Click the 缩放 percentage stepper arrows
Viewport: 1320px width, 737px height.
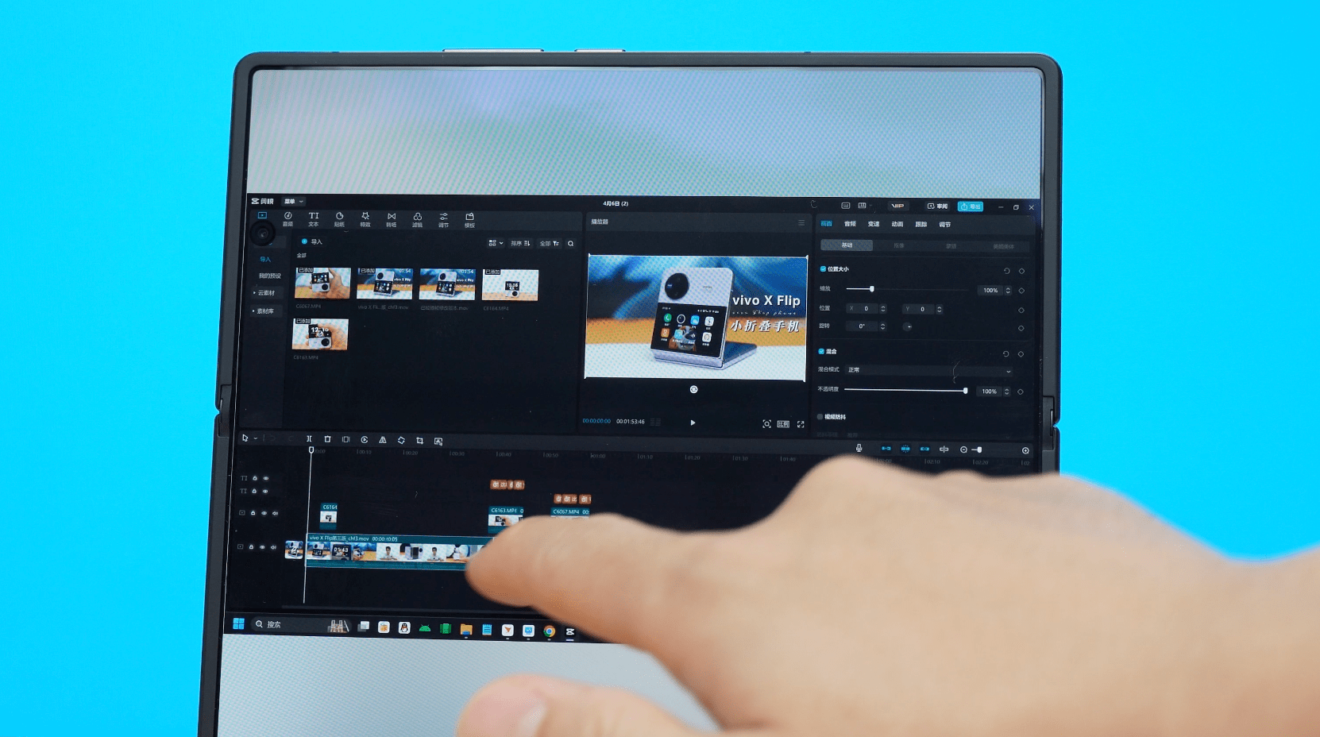pos(1008,291)
